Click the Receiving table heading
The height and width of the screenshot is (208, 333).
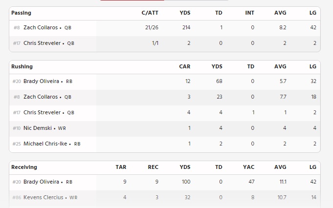24,167
